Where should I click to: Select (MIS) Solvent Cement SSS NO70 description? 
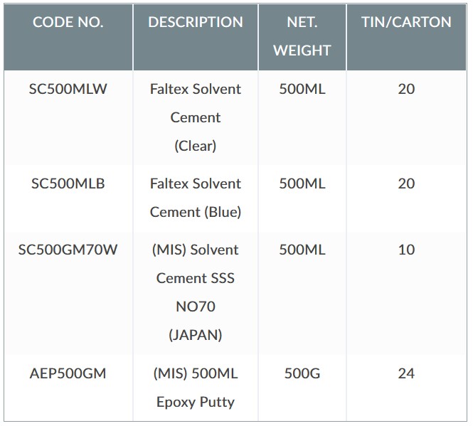[x=196, y=292]
